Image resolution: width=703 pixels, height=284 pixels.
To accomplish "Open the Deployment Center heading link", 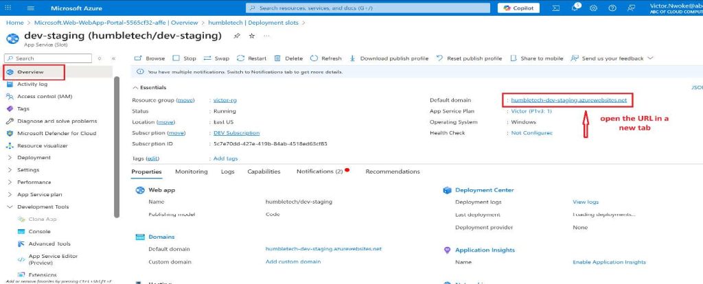I will pos(485,190).
